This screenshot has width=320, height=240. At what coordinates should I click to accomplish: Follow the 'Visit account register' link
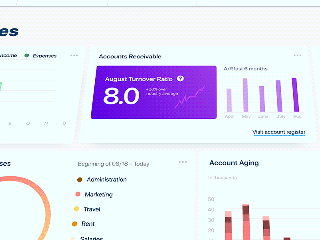pos(279,132)
